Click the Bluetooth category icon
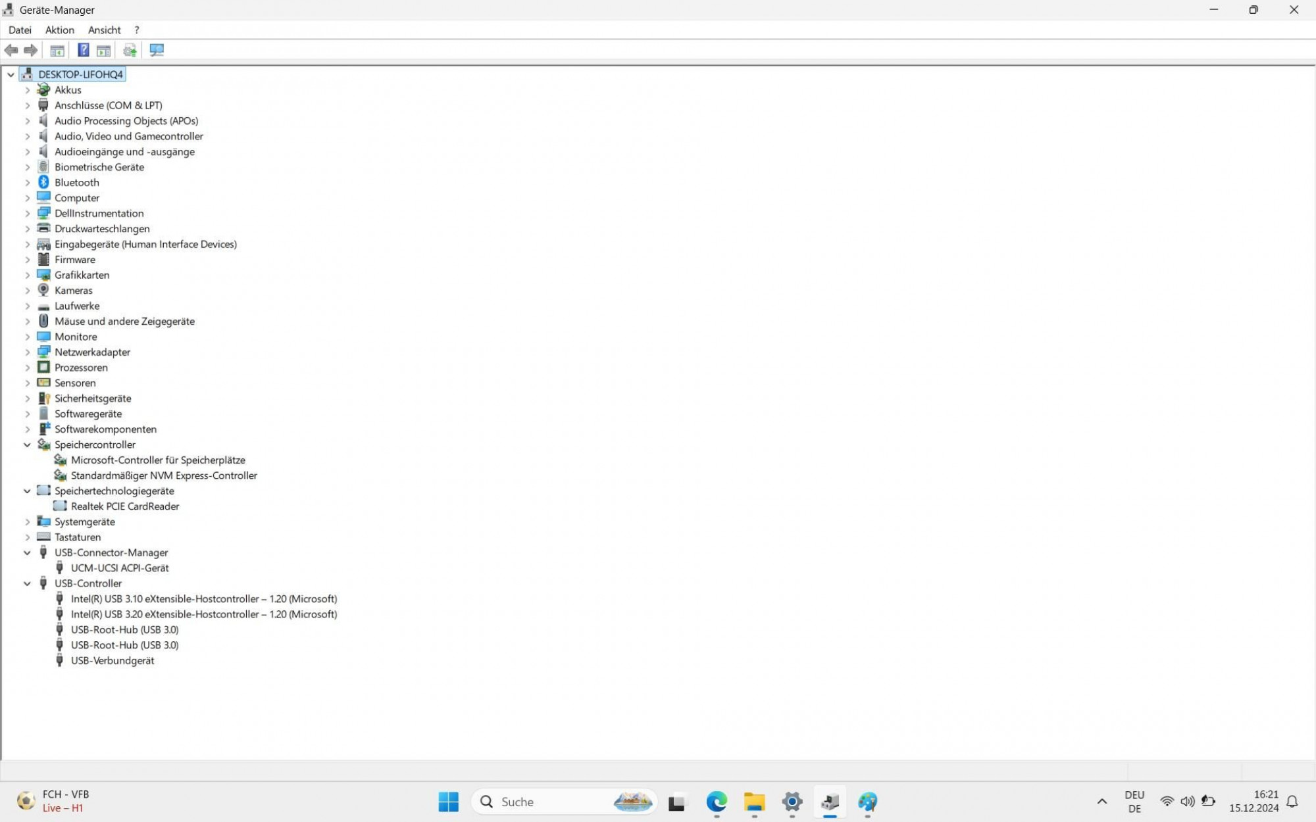This screenshot has width=1316, height=822. tap(43, 182)
